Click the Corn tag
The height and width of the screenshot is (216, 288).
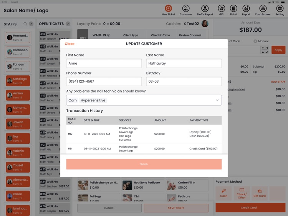(73, 100)
